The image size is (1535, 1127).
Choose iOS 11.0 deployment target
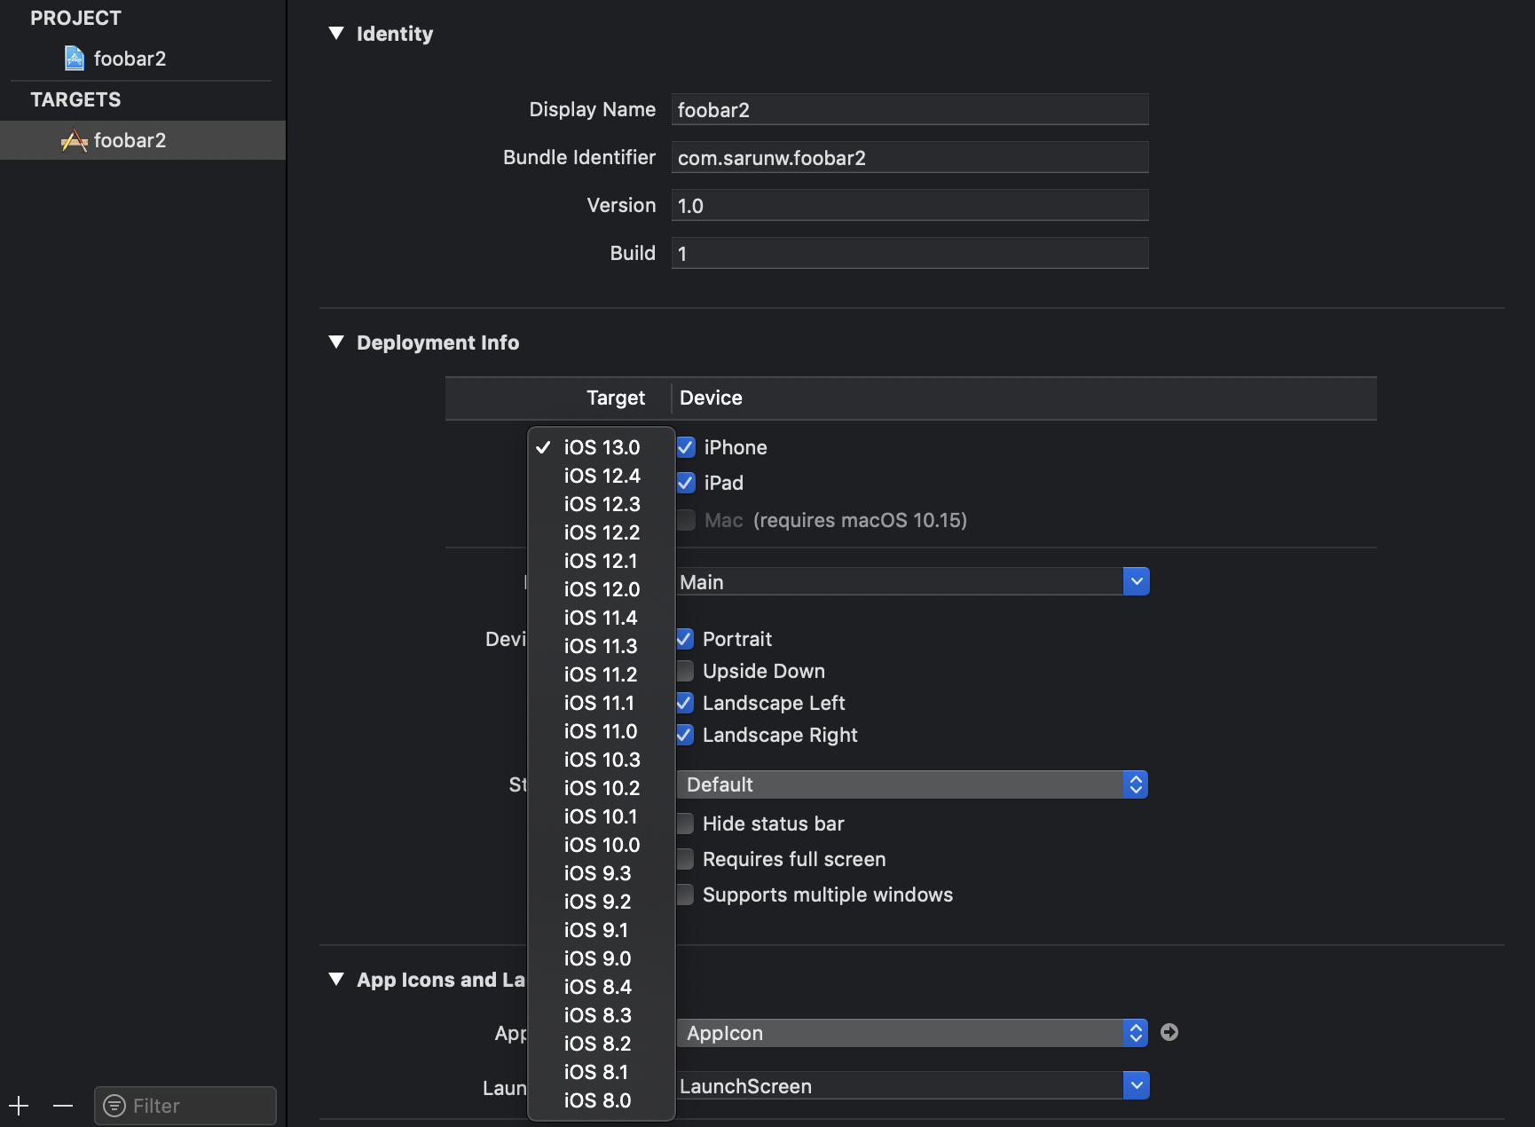[601, 731]
